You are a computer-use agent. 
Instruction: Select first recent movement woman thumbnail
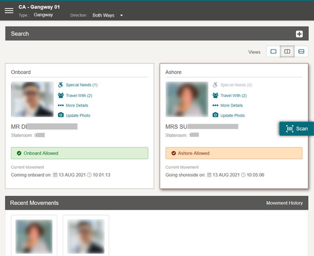[x=34, y=236]
